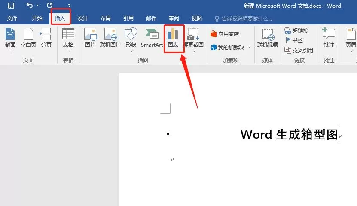
Task: Click the 屏幕截图 (Screenshot) icon
Action: pyautogui.click(x=193, y=35)
